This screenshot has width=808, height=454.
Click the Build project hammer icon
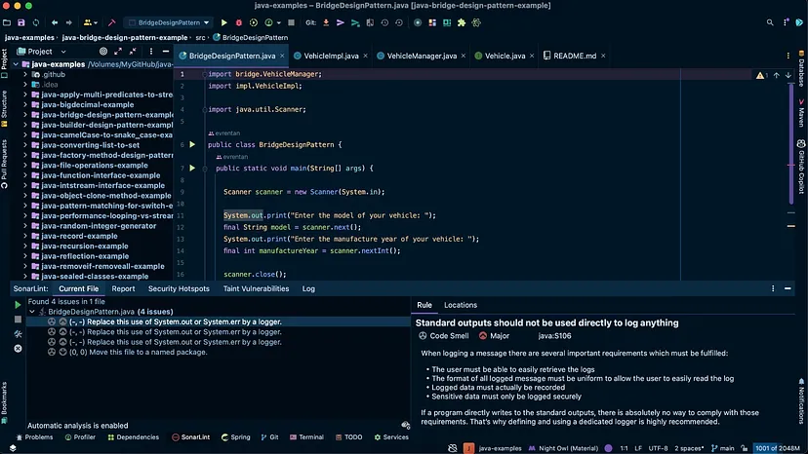[x=111, y=22]
